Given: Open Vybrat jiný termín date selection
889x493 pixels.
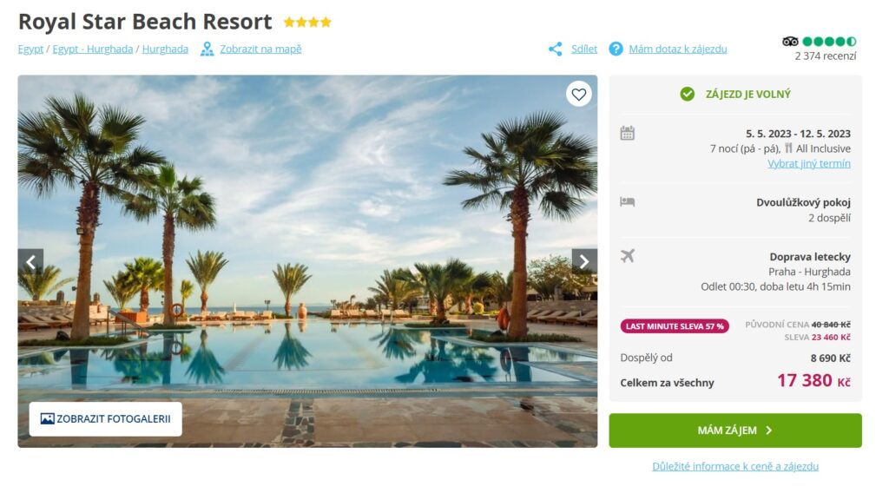Looking at the screenshot, I should pyautogui.click(x=809, y=164).
